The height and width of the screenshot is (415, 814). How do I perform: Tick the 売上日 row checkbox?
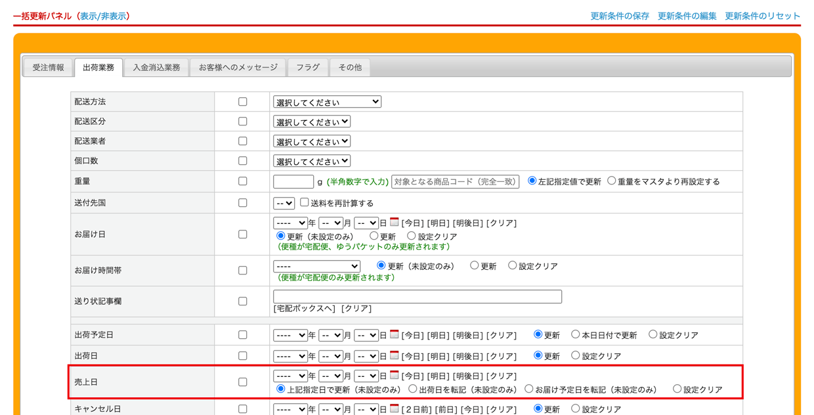click(242, 382)
